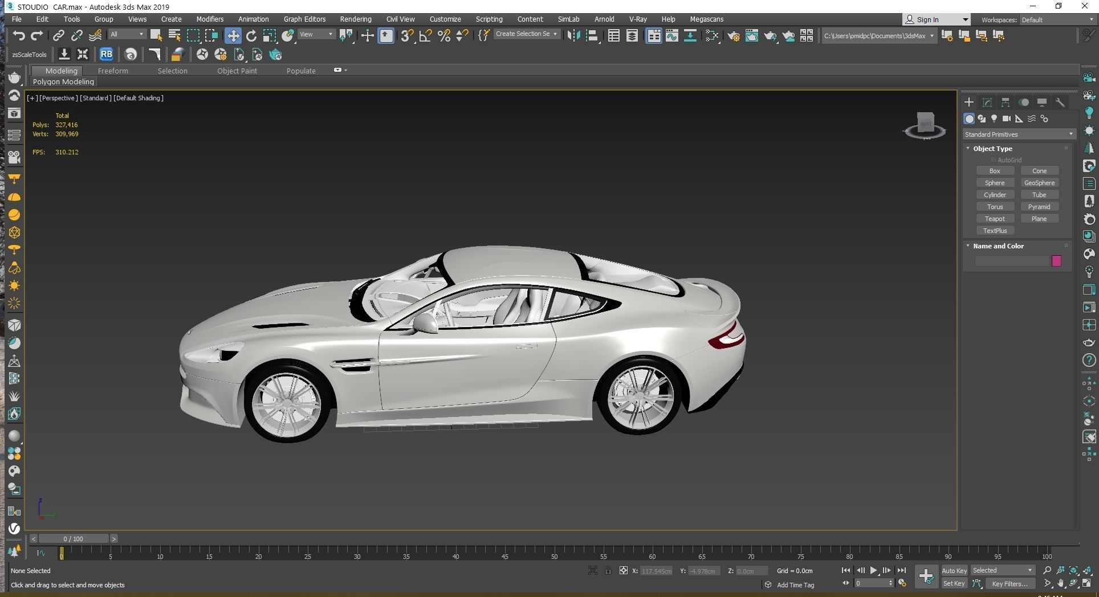1099x597 pixels.
Task: Open the All selection filter dropdown
Action: [x=127, y=34]
